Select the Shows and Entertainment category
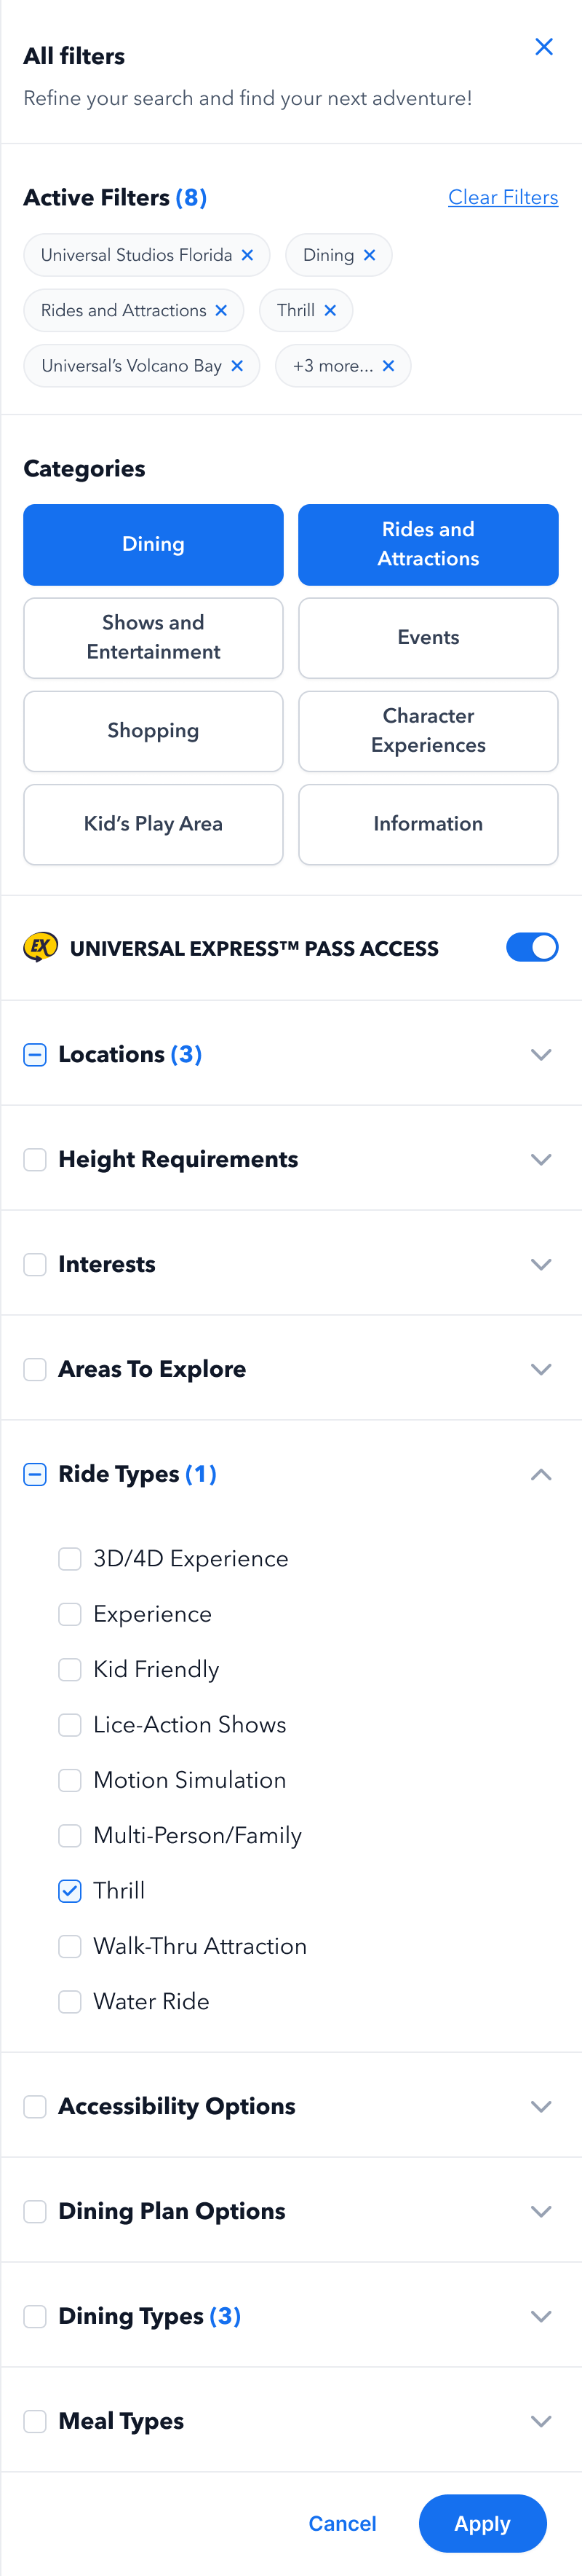Screen dimensions: 582x2576 pyautogui.click(x=154, y=638)
